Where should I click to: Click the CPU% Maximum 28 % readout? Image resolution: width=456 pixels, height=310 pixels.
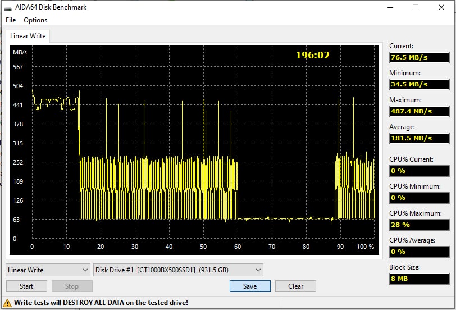419,225
